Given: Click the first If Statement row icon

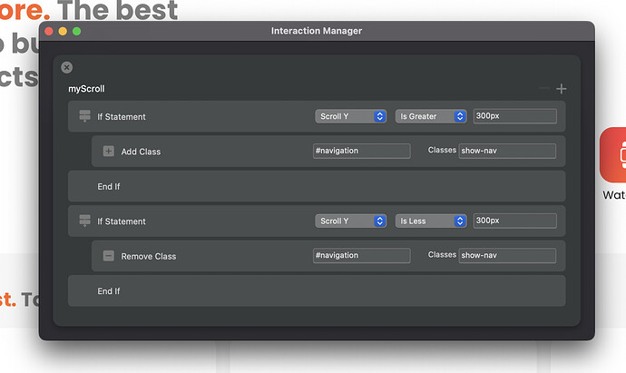Looking at the screenshot, I should click(85, 116).
